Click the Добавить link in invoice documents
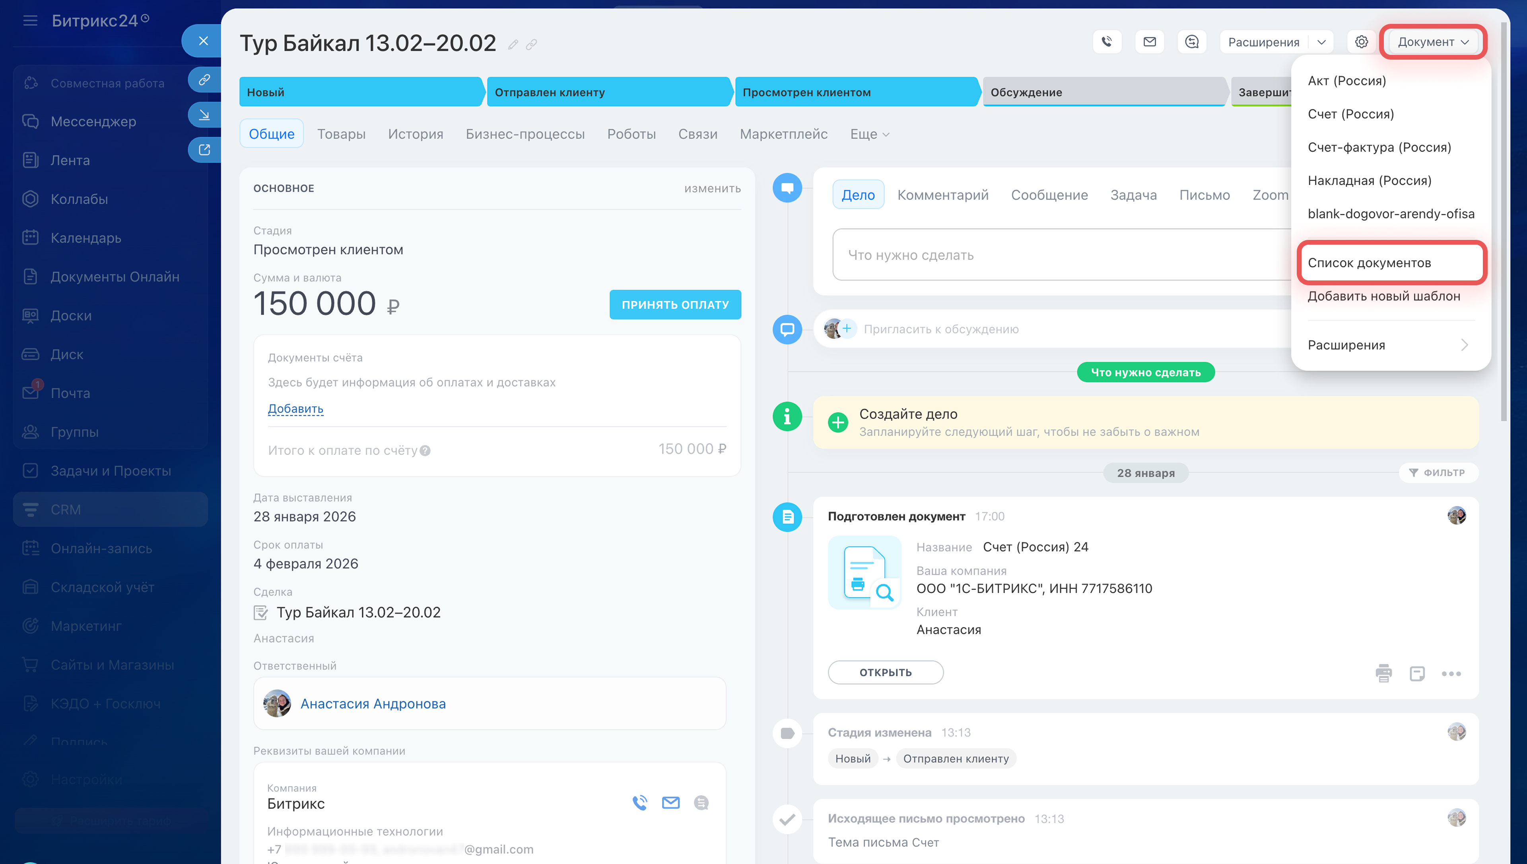The width and height of the screenshot is (1527, 864). coord(295,408)
